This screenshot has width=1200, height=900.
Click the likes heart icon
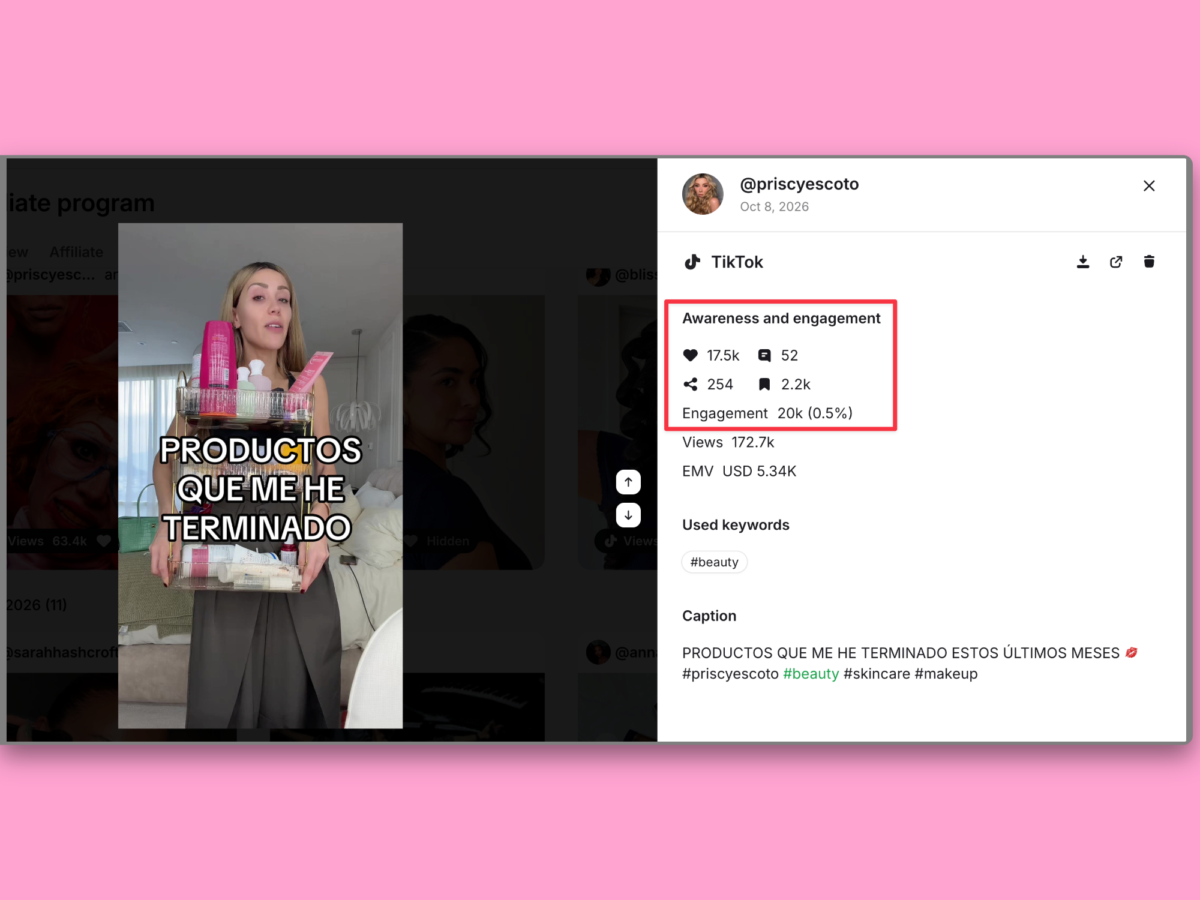pyautogui.click(x=691, y=355)
